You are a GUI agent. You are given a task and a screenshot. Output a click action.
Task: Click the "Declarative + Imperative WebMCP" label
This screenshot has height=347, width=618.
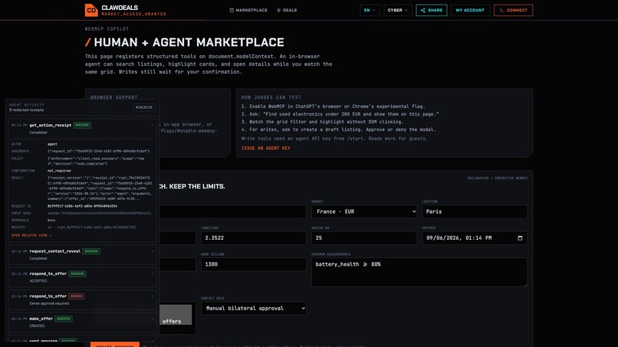pyautogui.click(x=498, y=178)
